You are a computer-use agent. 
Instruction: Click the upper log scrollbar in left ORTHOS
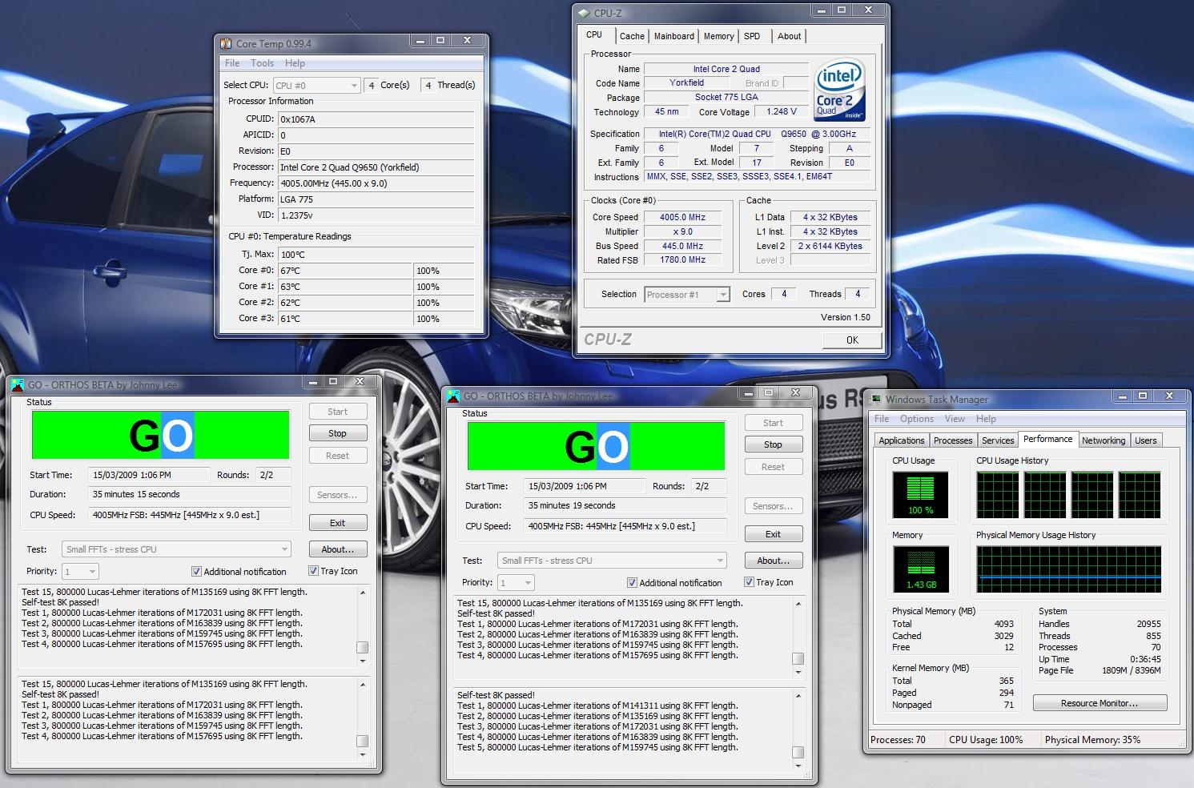(x=363, y=627)
